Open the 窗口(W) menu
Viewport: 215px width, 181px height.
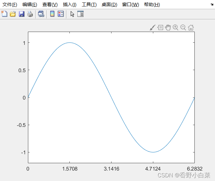131,5
